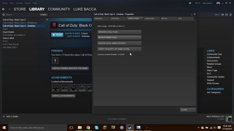Open File Explorer from the taskbar
Viewport: 234px width, 131px height.
80,128
